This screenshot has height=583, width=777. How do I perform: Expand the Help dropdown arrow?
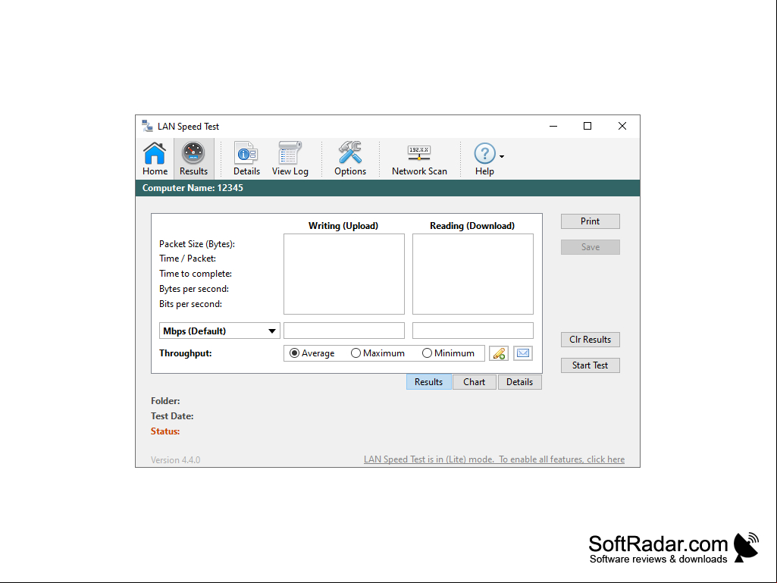click(x=502, y=157)
